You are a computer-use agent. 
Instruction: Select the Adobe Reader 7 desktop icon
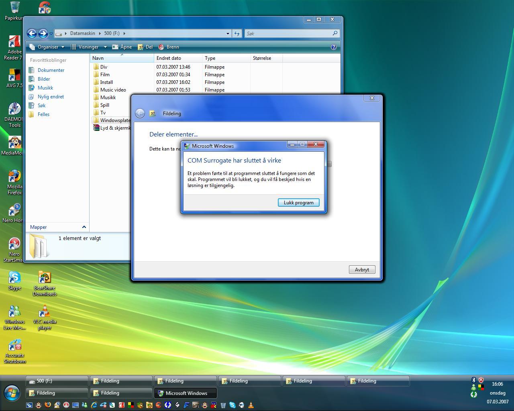pos(14,48)
